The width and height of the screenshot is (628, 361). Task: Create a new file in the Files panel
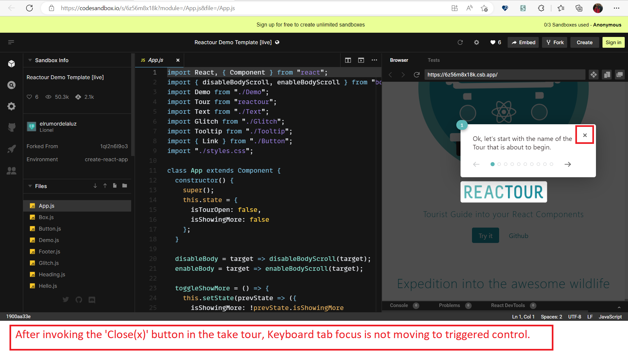[x=114, y=185]
